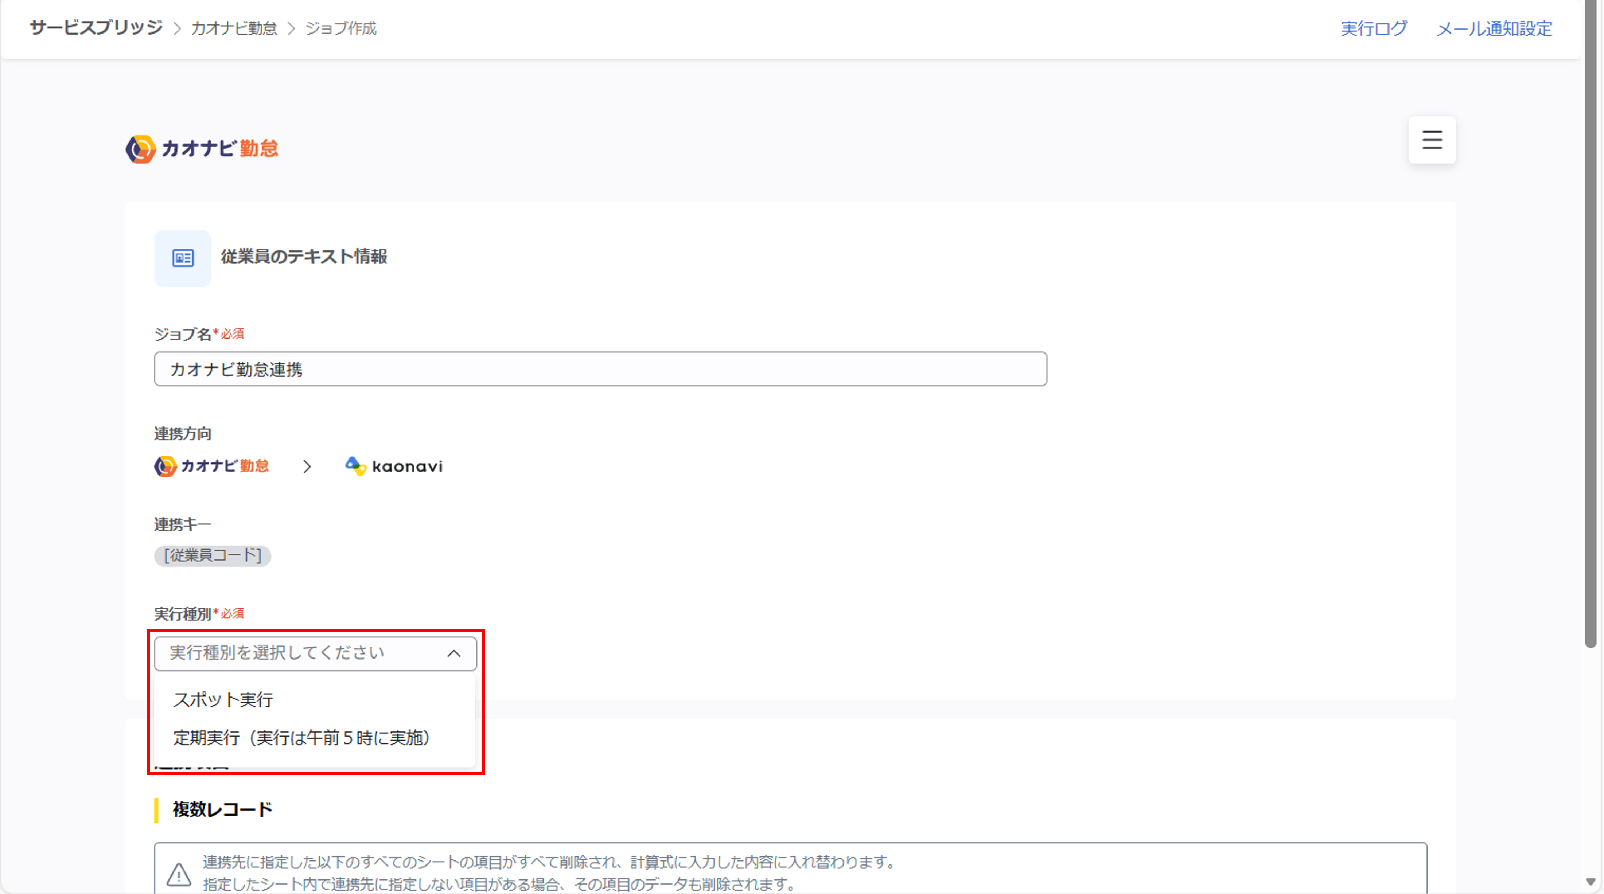1604x894 pixels.
Task: Click the ジョブ名 required label
Action: pos(199,334)
